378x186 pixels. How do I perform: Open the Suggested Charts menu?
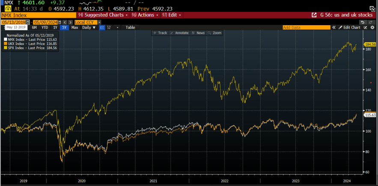104,15
